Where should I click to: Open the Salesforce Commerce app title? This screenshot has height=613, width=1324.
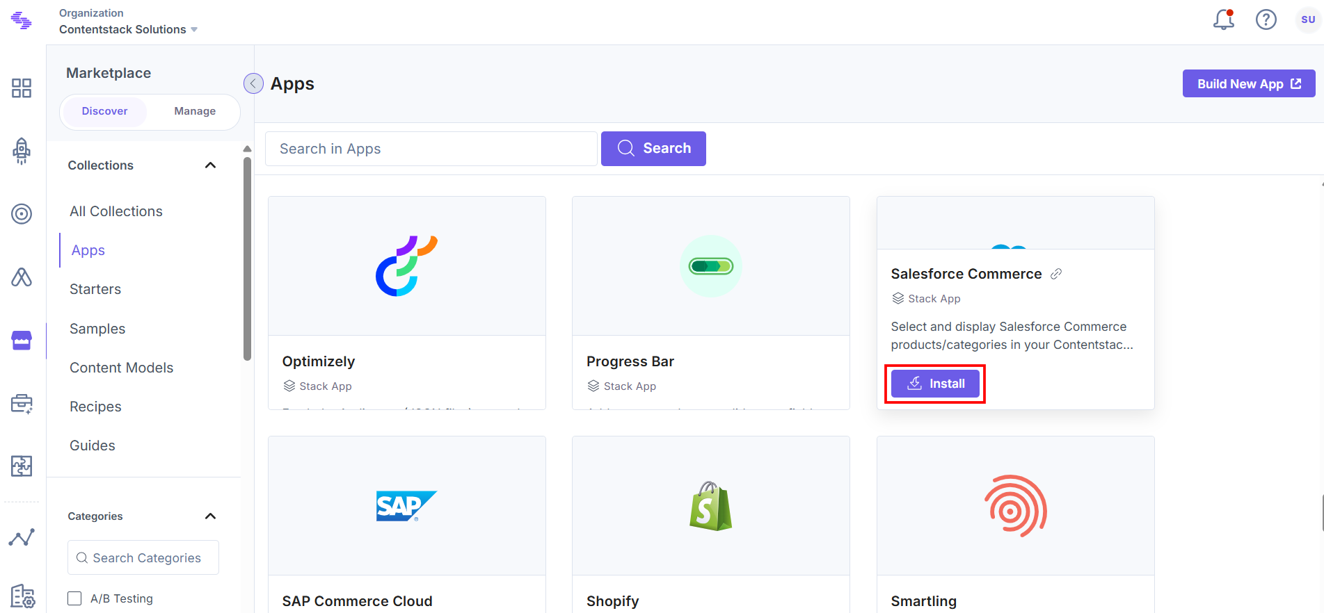pos(966,274)
